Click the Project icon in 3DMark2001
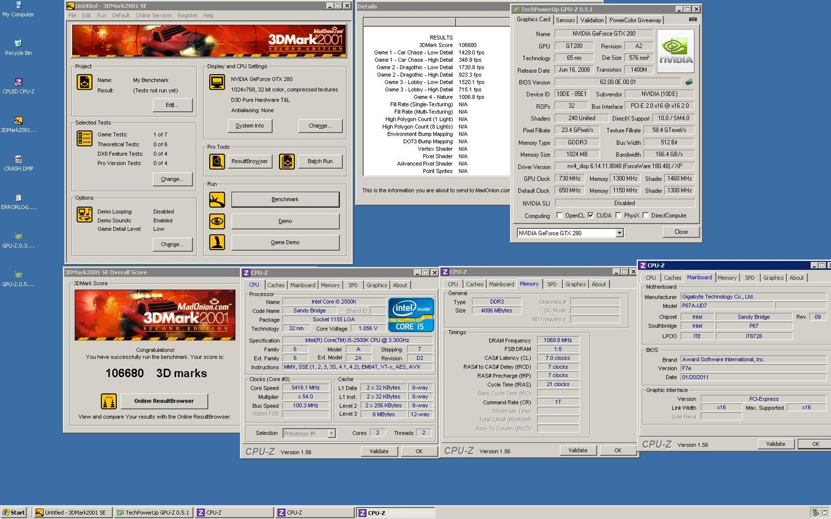This screenshot has height=519, width=831. pyautogui.click(x=85, y=82)
